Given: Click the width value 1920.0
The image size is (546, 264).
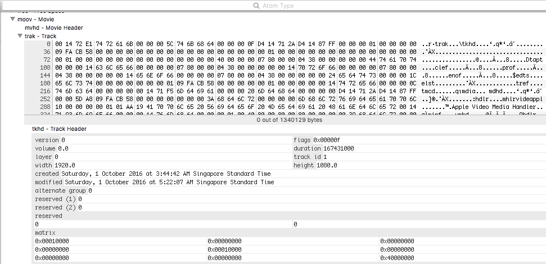Looking at the screenshot, I should (x=65, y=165).
